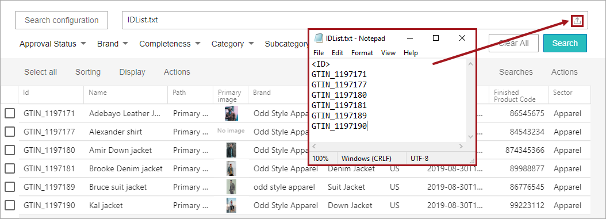606x219 pixels.
Task: Open the Format menu in Notepad
Action: (362, 52)
